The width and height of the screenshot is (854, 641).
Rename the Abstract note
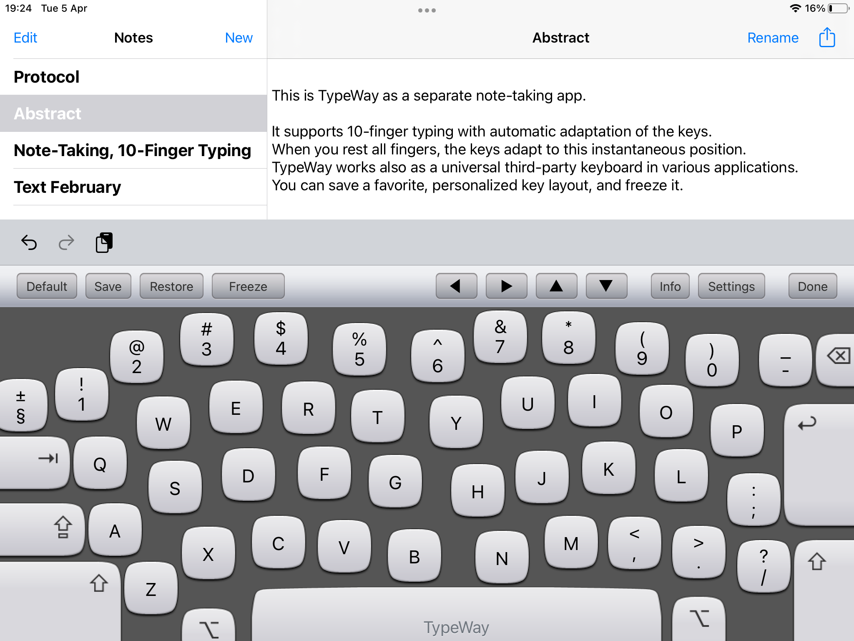[x=773, y=38]
